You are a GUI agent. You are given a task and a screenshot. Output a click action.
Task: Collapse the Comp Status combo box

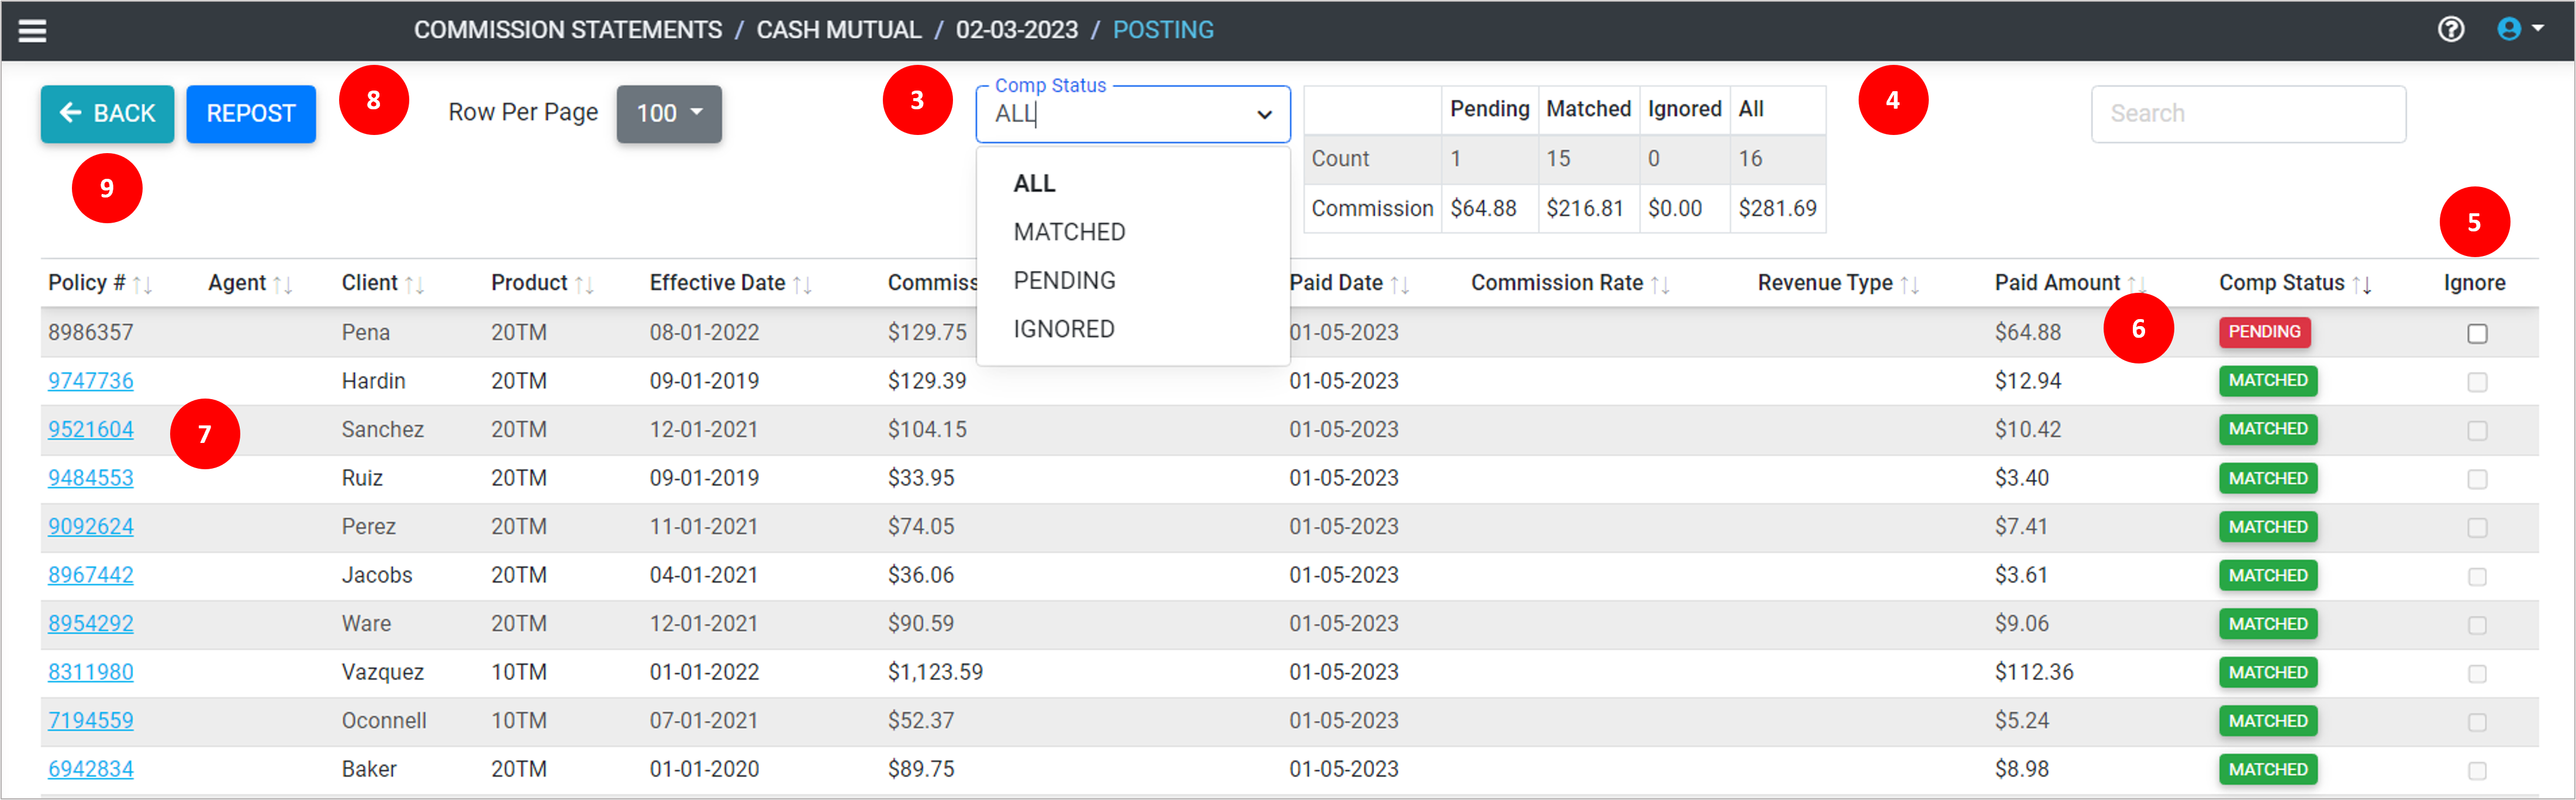(1264, 115)
